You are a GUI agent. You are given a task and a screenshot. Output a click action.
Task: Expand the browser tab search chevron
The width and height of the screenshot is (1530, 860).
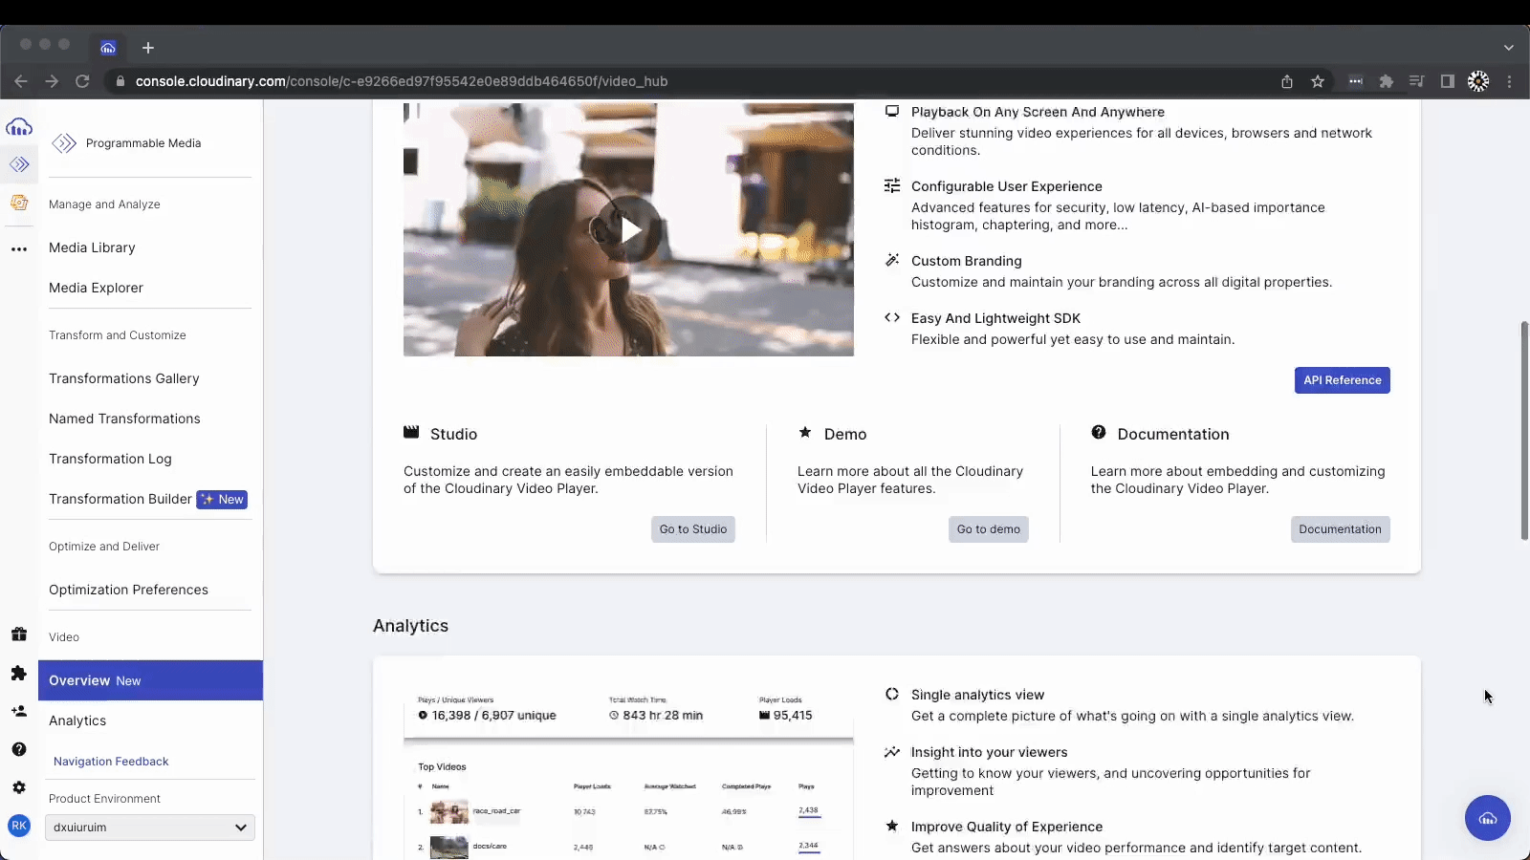pyautogui.click(x=1508, y=48)
